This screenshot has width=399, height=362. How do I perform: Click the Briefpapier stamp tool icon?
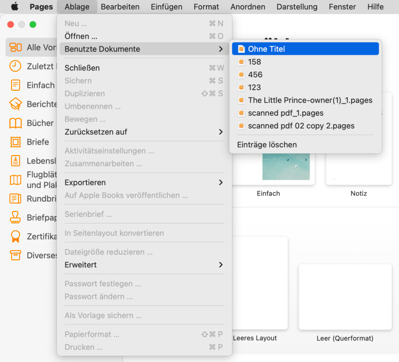point(16,217)
